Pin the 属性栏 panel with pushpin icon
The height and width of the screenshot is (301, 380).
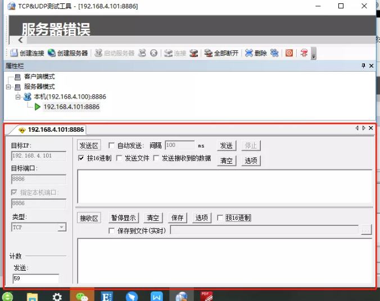[x=363, y=66]
